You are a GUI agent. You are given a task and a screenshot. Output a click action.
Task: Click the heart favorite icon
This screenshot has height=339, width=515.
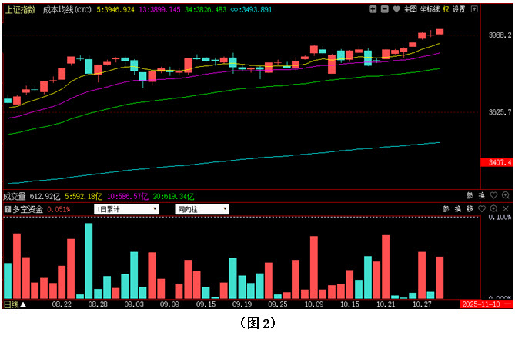tap(396, 9)
